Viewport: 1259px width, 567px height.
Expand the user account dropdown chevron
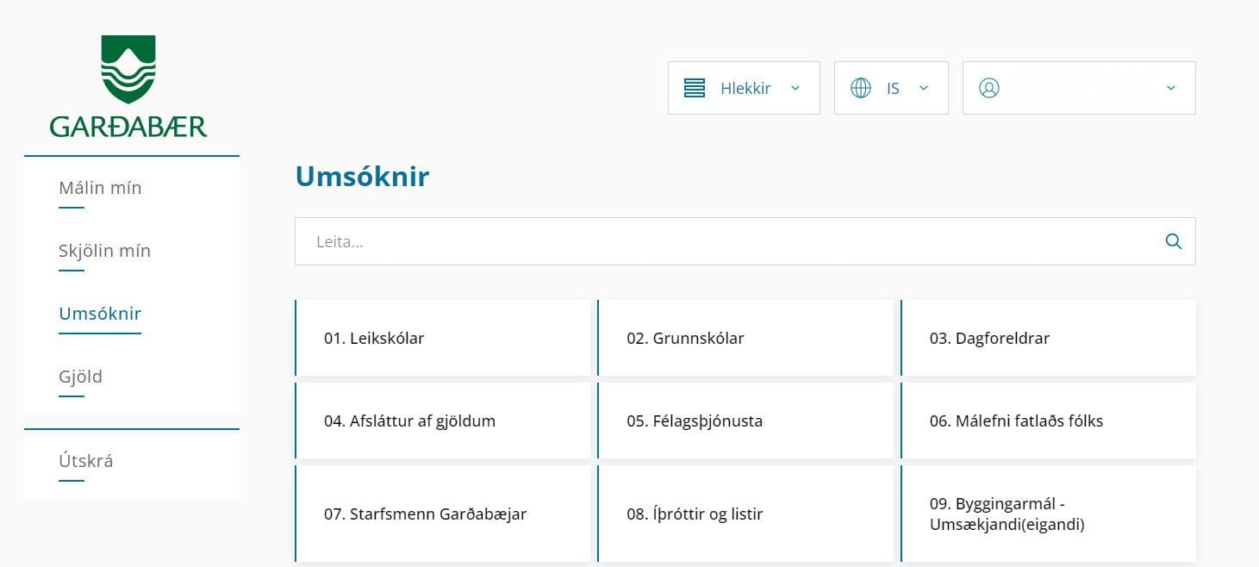click(x=1170, y=88)
